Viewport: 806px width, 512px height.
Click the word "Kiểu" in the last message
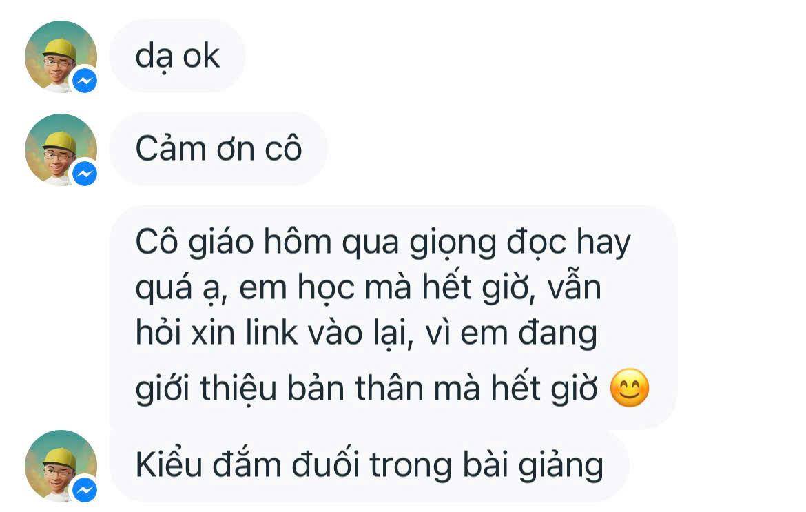(x=169, y=465)
